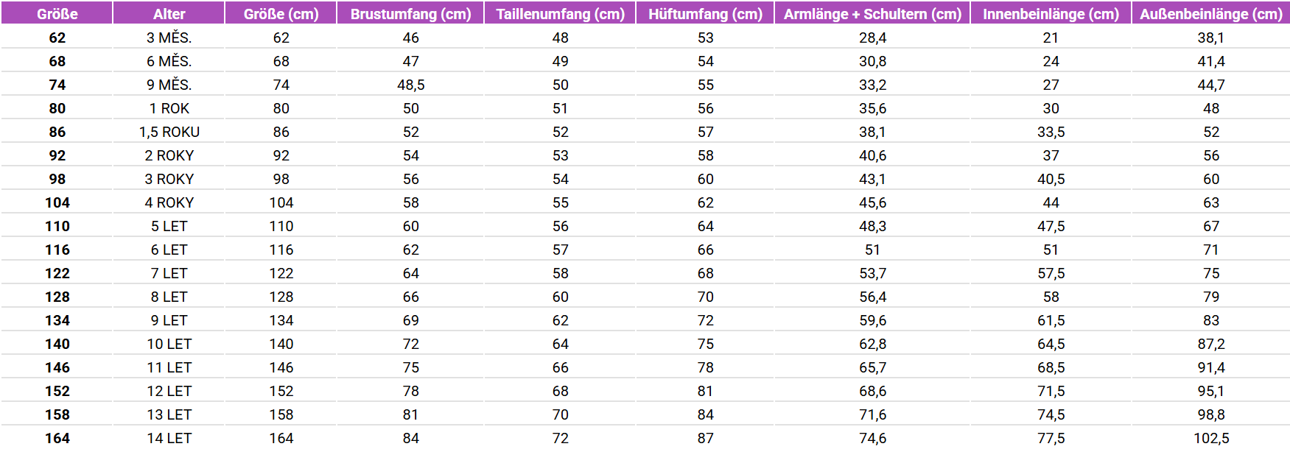Select the Taillenumfang (cm) header
Screen dimensions: 1290x452
tap(560, 13)
